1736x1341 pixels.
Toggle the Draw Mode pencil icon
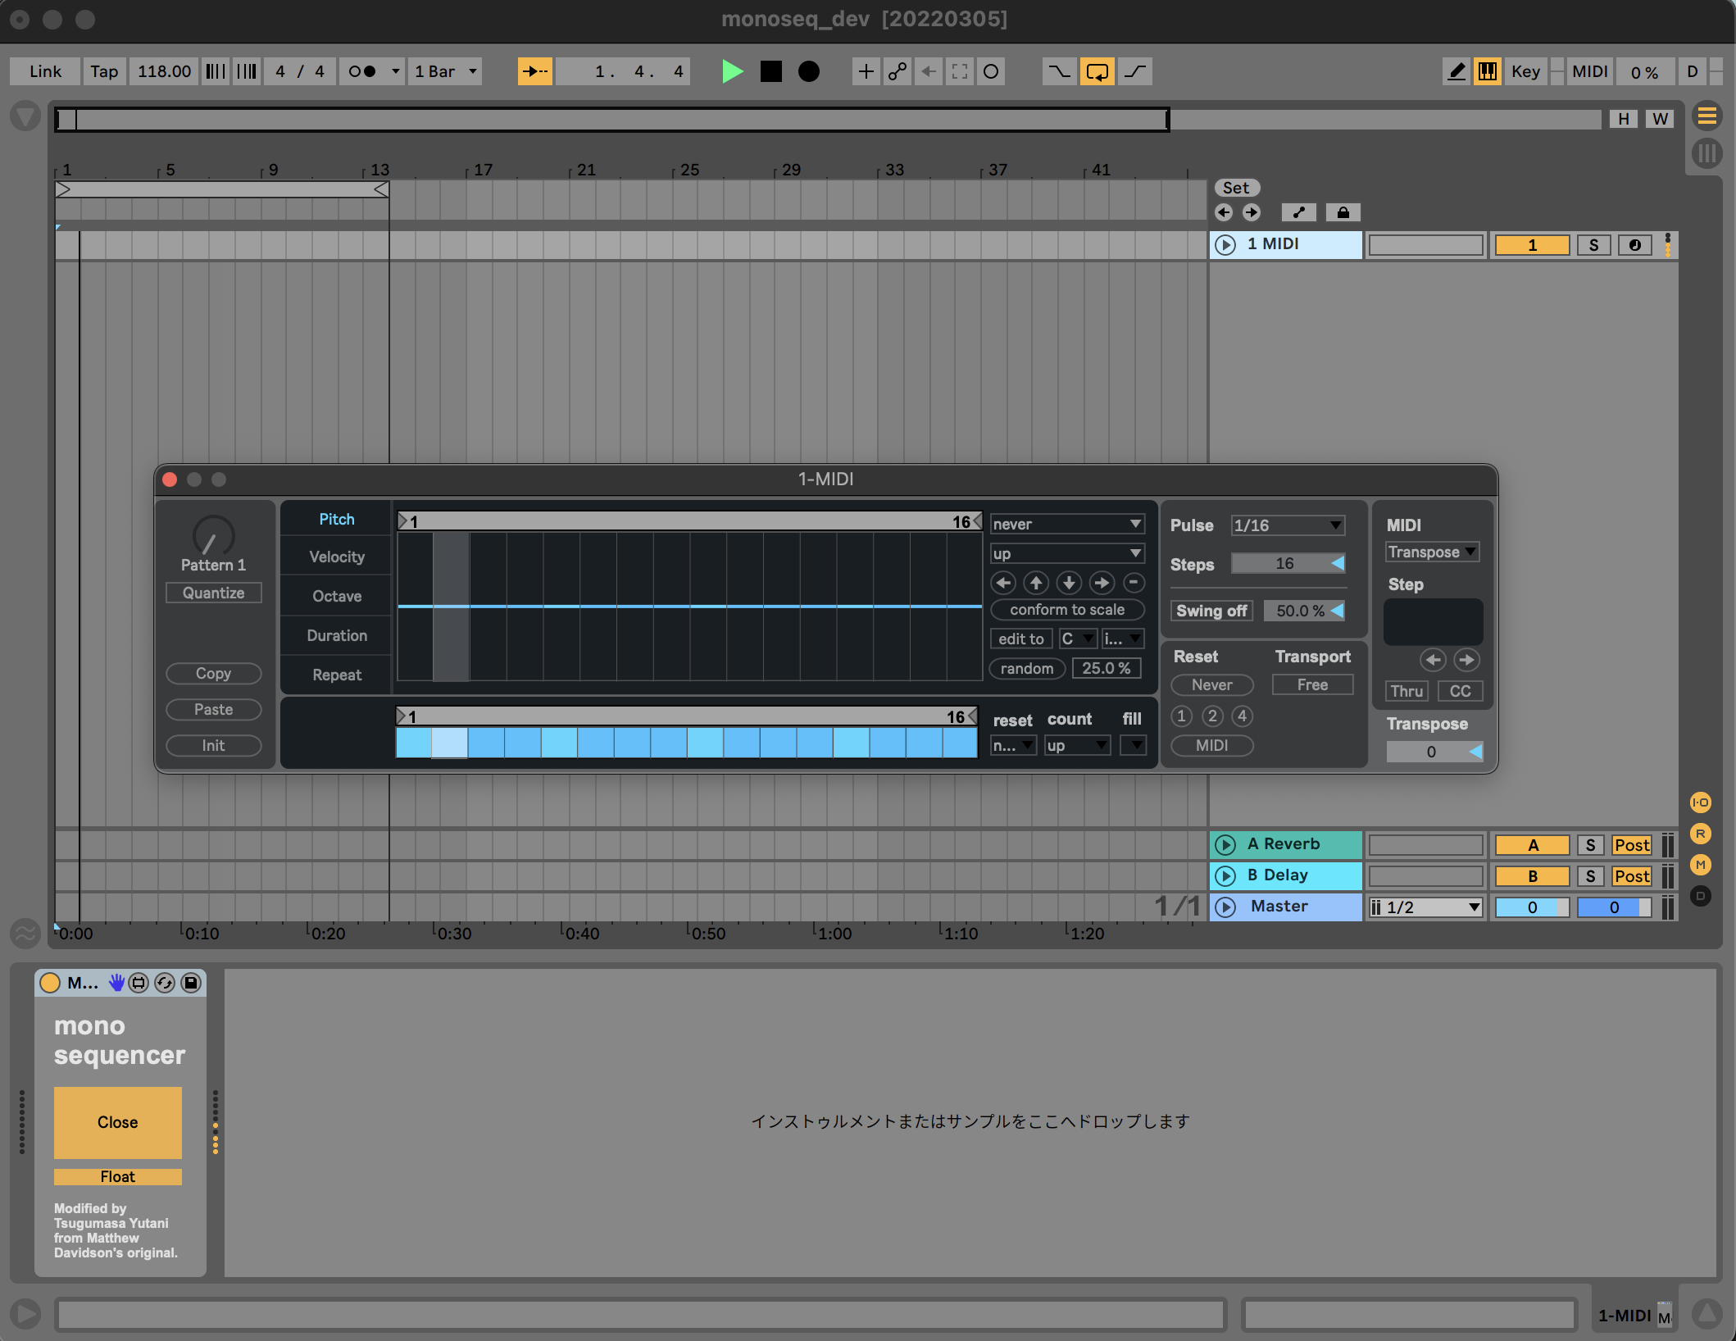click(1456, 72)
